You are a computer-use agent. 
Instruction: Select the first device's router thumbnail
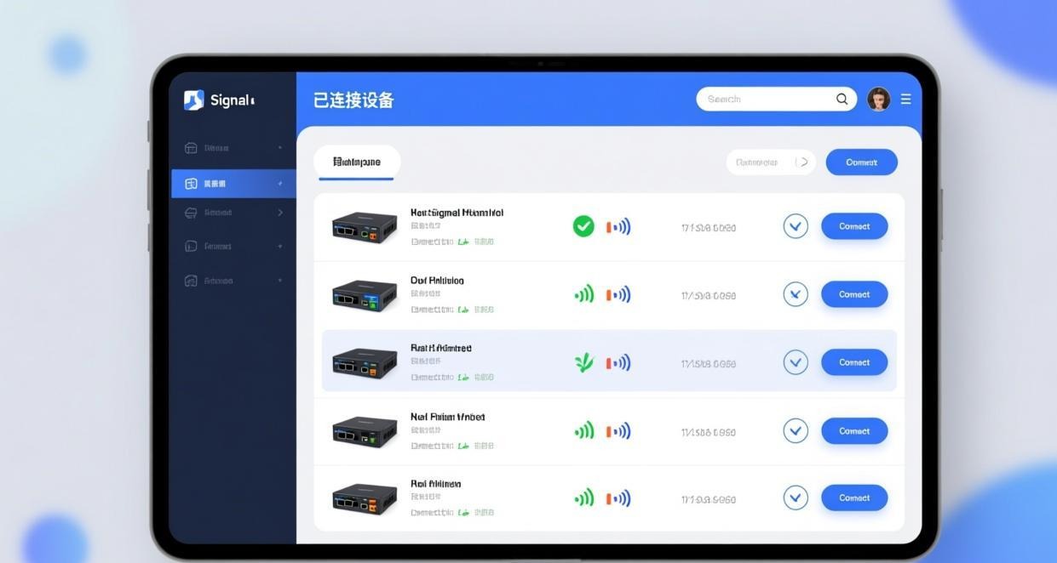coord(365,227)
